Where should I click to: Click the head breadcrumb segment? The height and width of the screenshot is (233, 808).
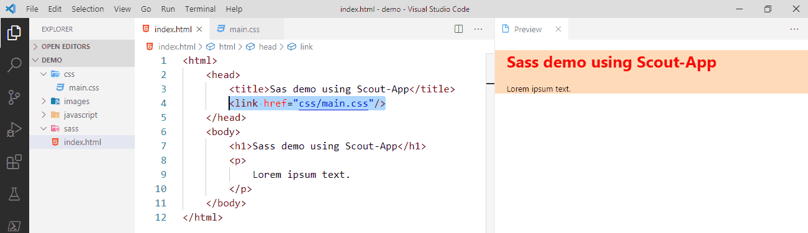(x=268, y=46)
